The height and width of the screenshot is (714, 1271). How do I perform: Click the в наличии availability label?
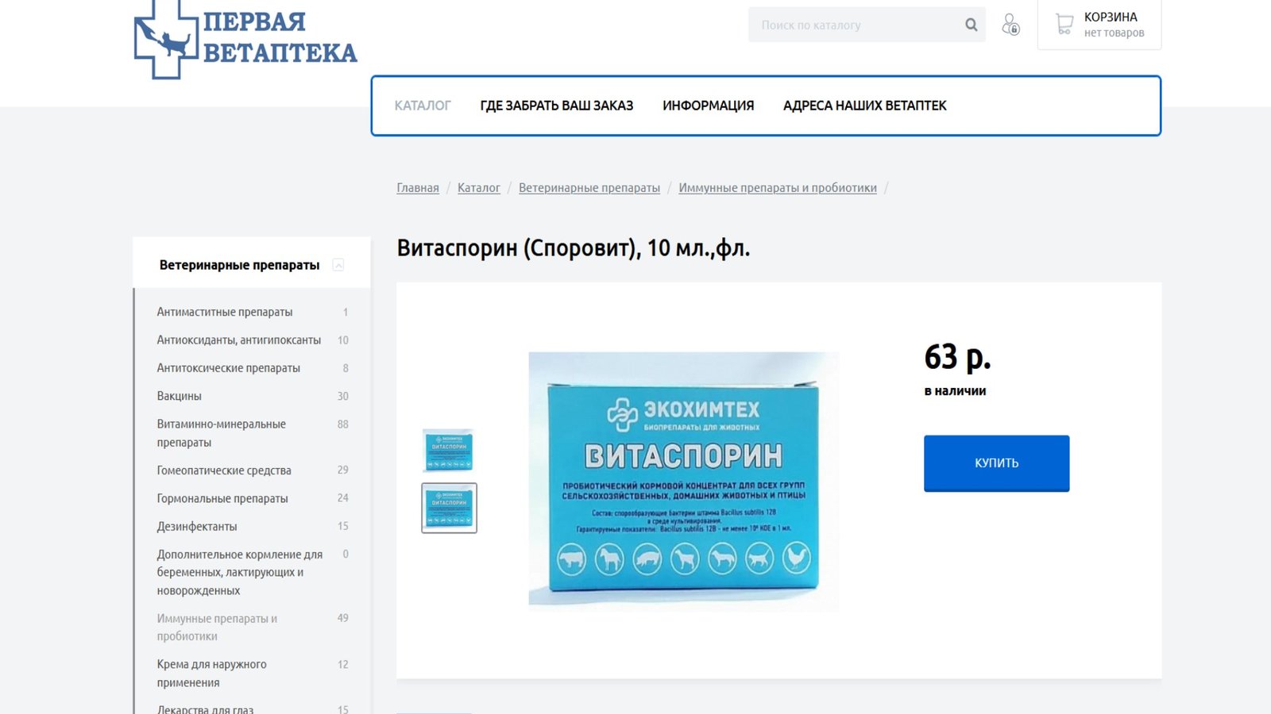955,391
